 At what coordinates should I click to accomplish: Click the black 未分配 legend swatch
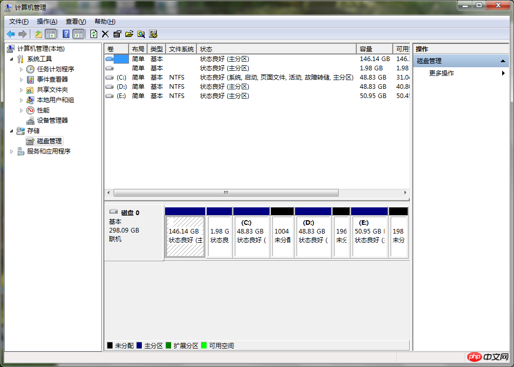coord(110,345)
